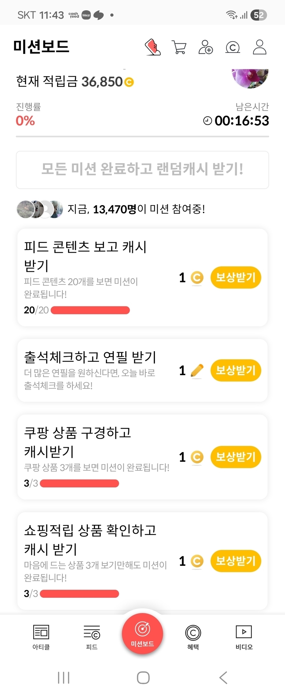This screenshot has height=697, width=285.
Task: Claim reward for Coupang product mission
Action: coord(236,457)
